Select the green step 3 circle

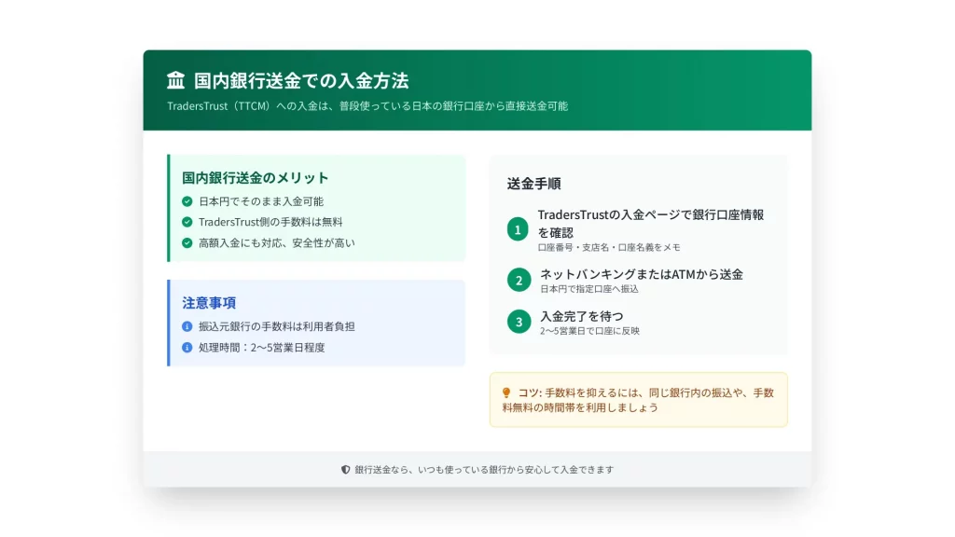tap(518, 322)
